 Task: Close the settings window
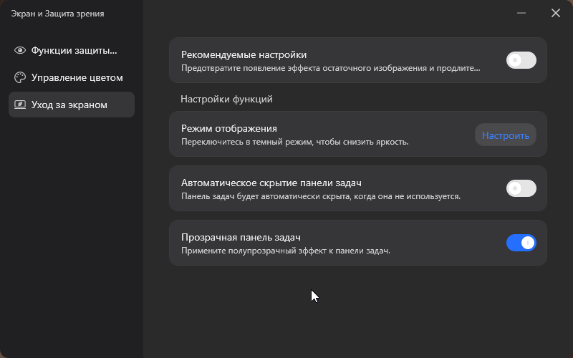(556, 13)
